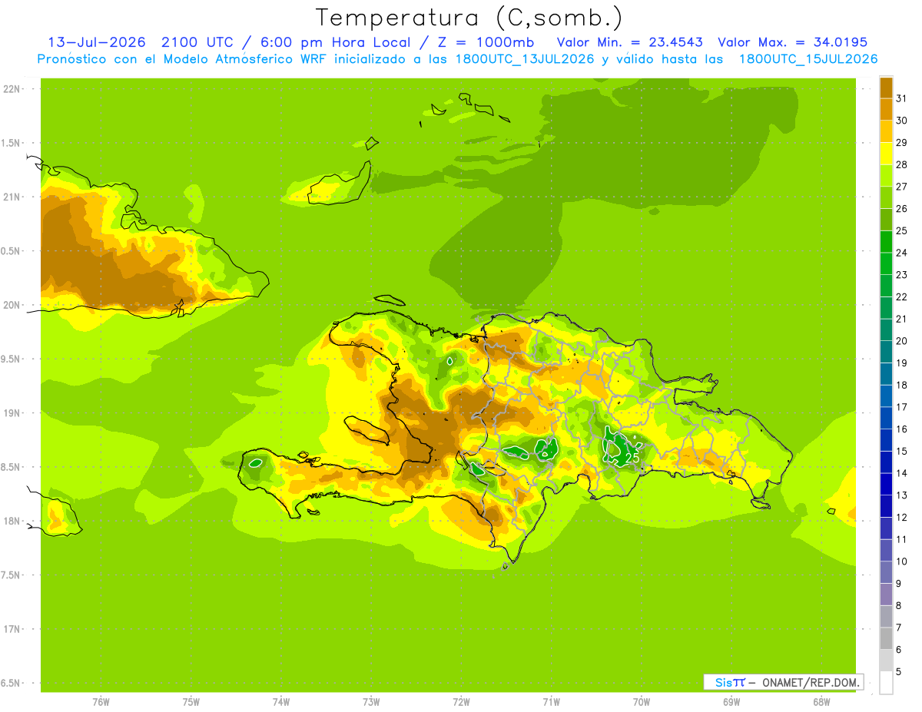Screen dimensions: 922x712
Task: Click the 22N latitude axis label
Action: (12, 89)
